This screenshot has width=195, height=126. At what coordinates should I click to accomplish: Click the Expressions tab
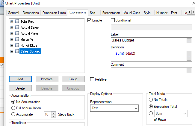pyautogui.click(x=78, y=13)
